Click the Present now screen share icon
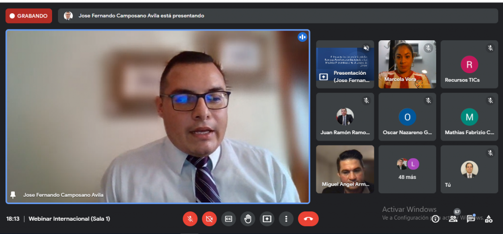Viewport: 503px width, 234px height. 267,219
